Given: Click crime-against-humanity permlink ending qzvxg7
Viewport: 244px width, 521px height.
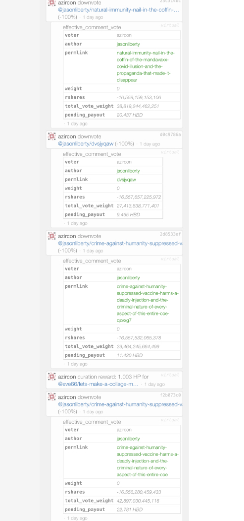Looking at the screenshot, I should [x=147, y=303].
